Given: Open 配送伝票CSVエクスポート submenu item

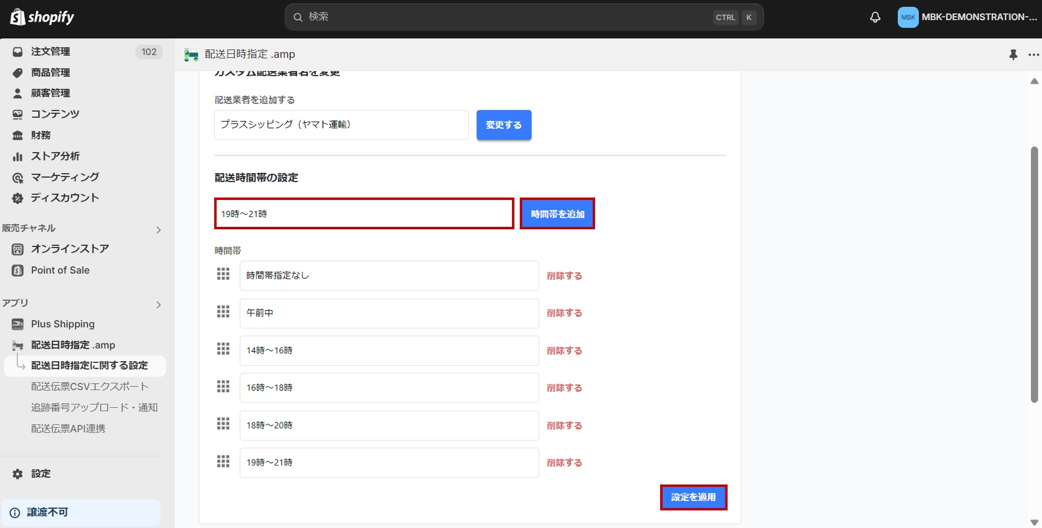Looking at the screenshot, I should tap(89, 387).
